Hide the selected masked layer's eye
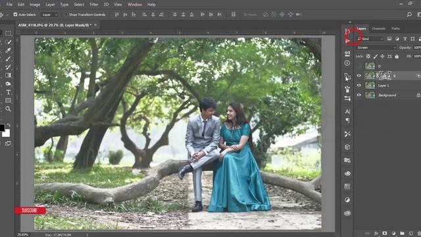The height and width of the screenshot is (237, 421). click(359, 76)
